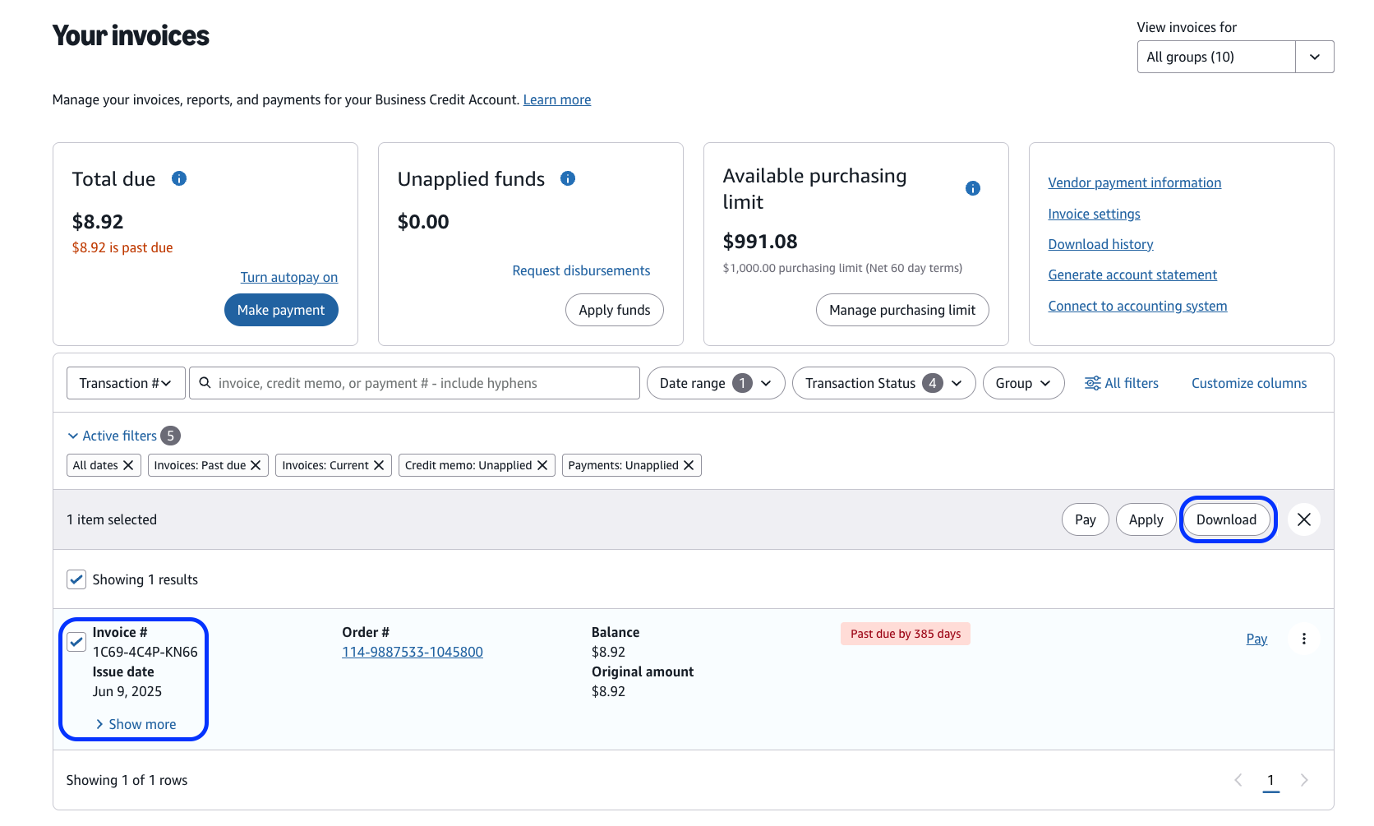Click invoice number 1C69-4C4P-KN66

coord(145,652)
